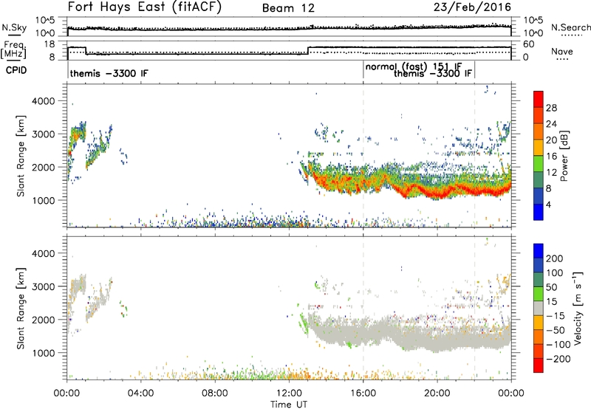Click the '16:00' time axis label
Viewport: 591px width, 409px height.
click(x=363, y=393)
